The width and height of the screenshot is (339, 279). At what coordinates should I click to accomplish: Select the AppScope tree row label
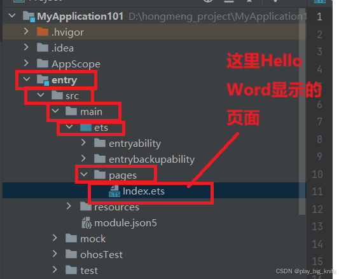(76, 64)
